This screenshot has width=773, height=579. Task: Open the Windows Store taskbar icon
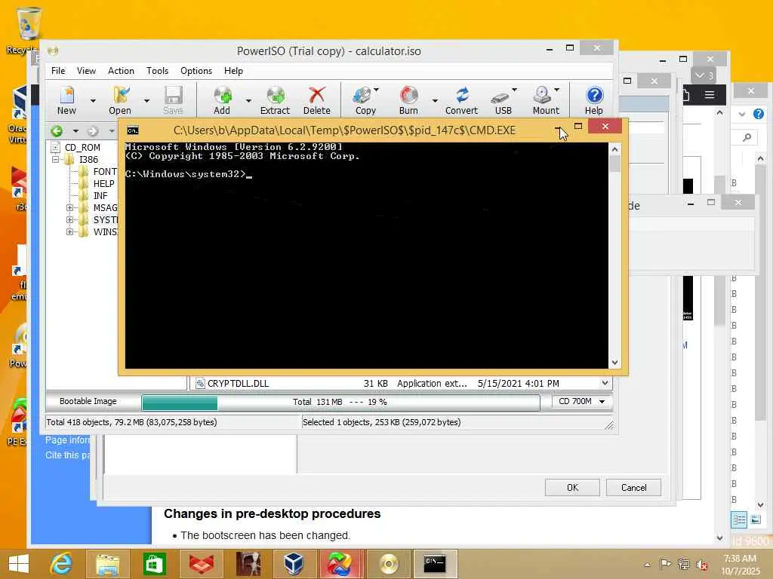[x=154, y=563]
